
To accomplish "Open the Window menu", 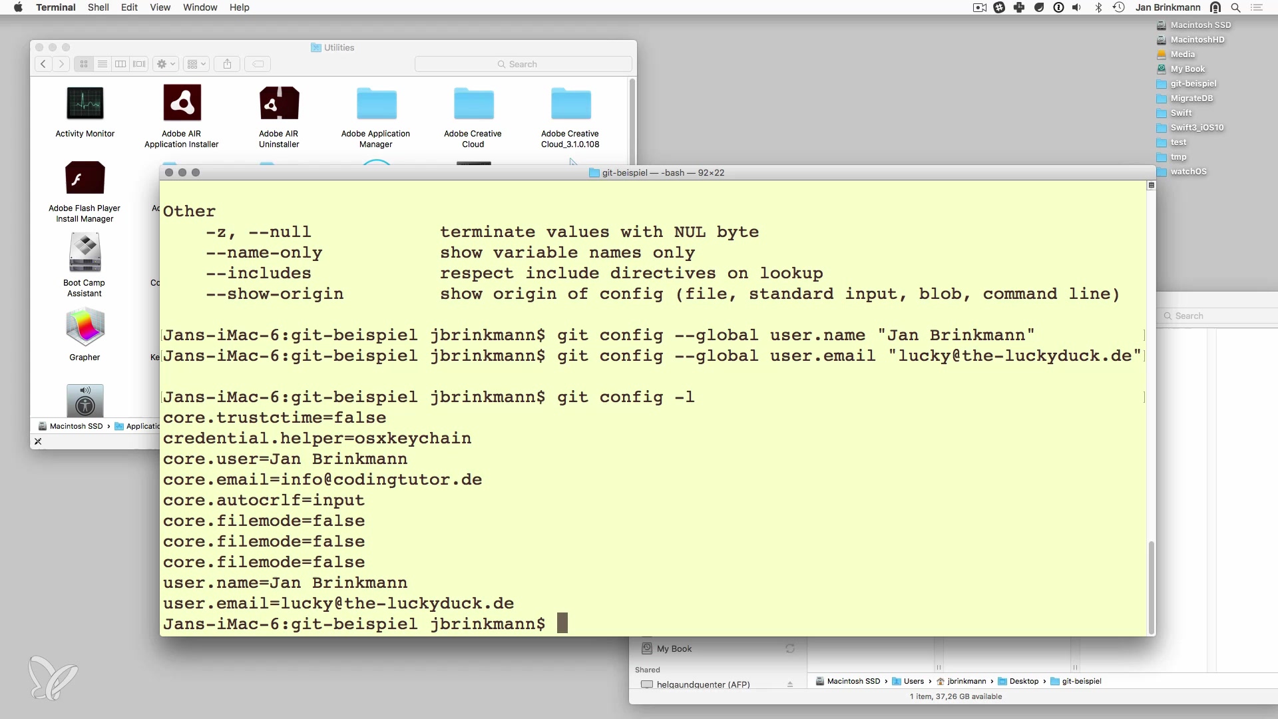I will coord(200,7).
